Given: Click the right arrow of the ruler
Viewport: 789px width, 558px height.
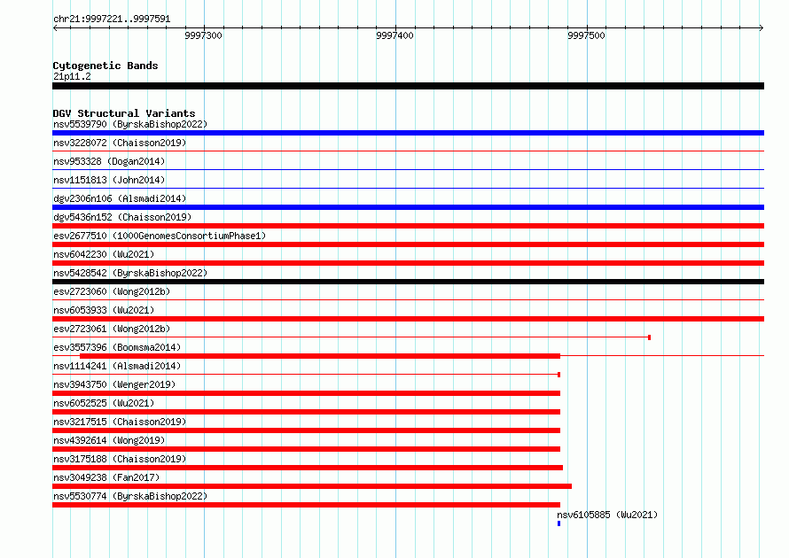Looking at the screenshot, I should pyautogui.click(x=762, y=27).
